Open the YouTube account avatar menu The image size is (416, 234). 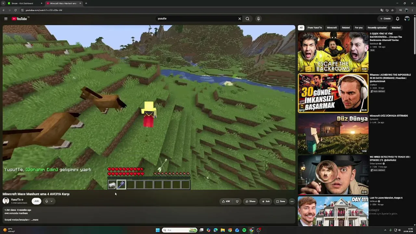tap(407, 19)
